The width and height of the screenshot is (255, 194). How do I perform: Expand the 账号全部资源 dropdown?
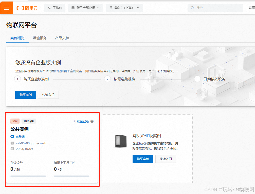click(85, 8)
